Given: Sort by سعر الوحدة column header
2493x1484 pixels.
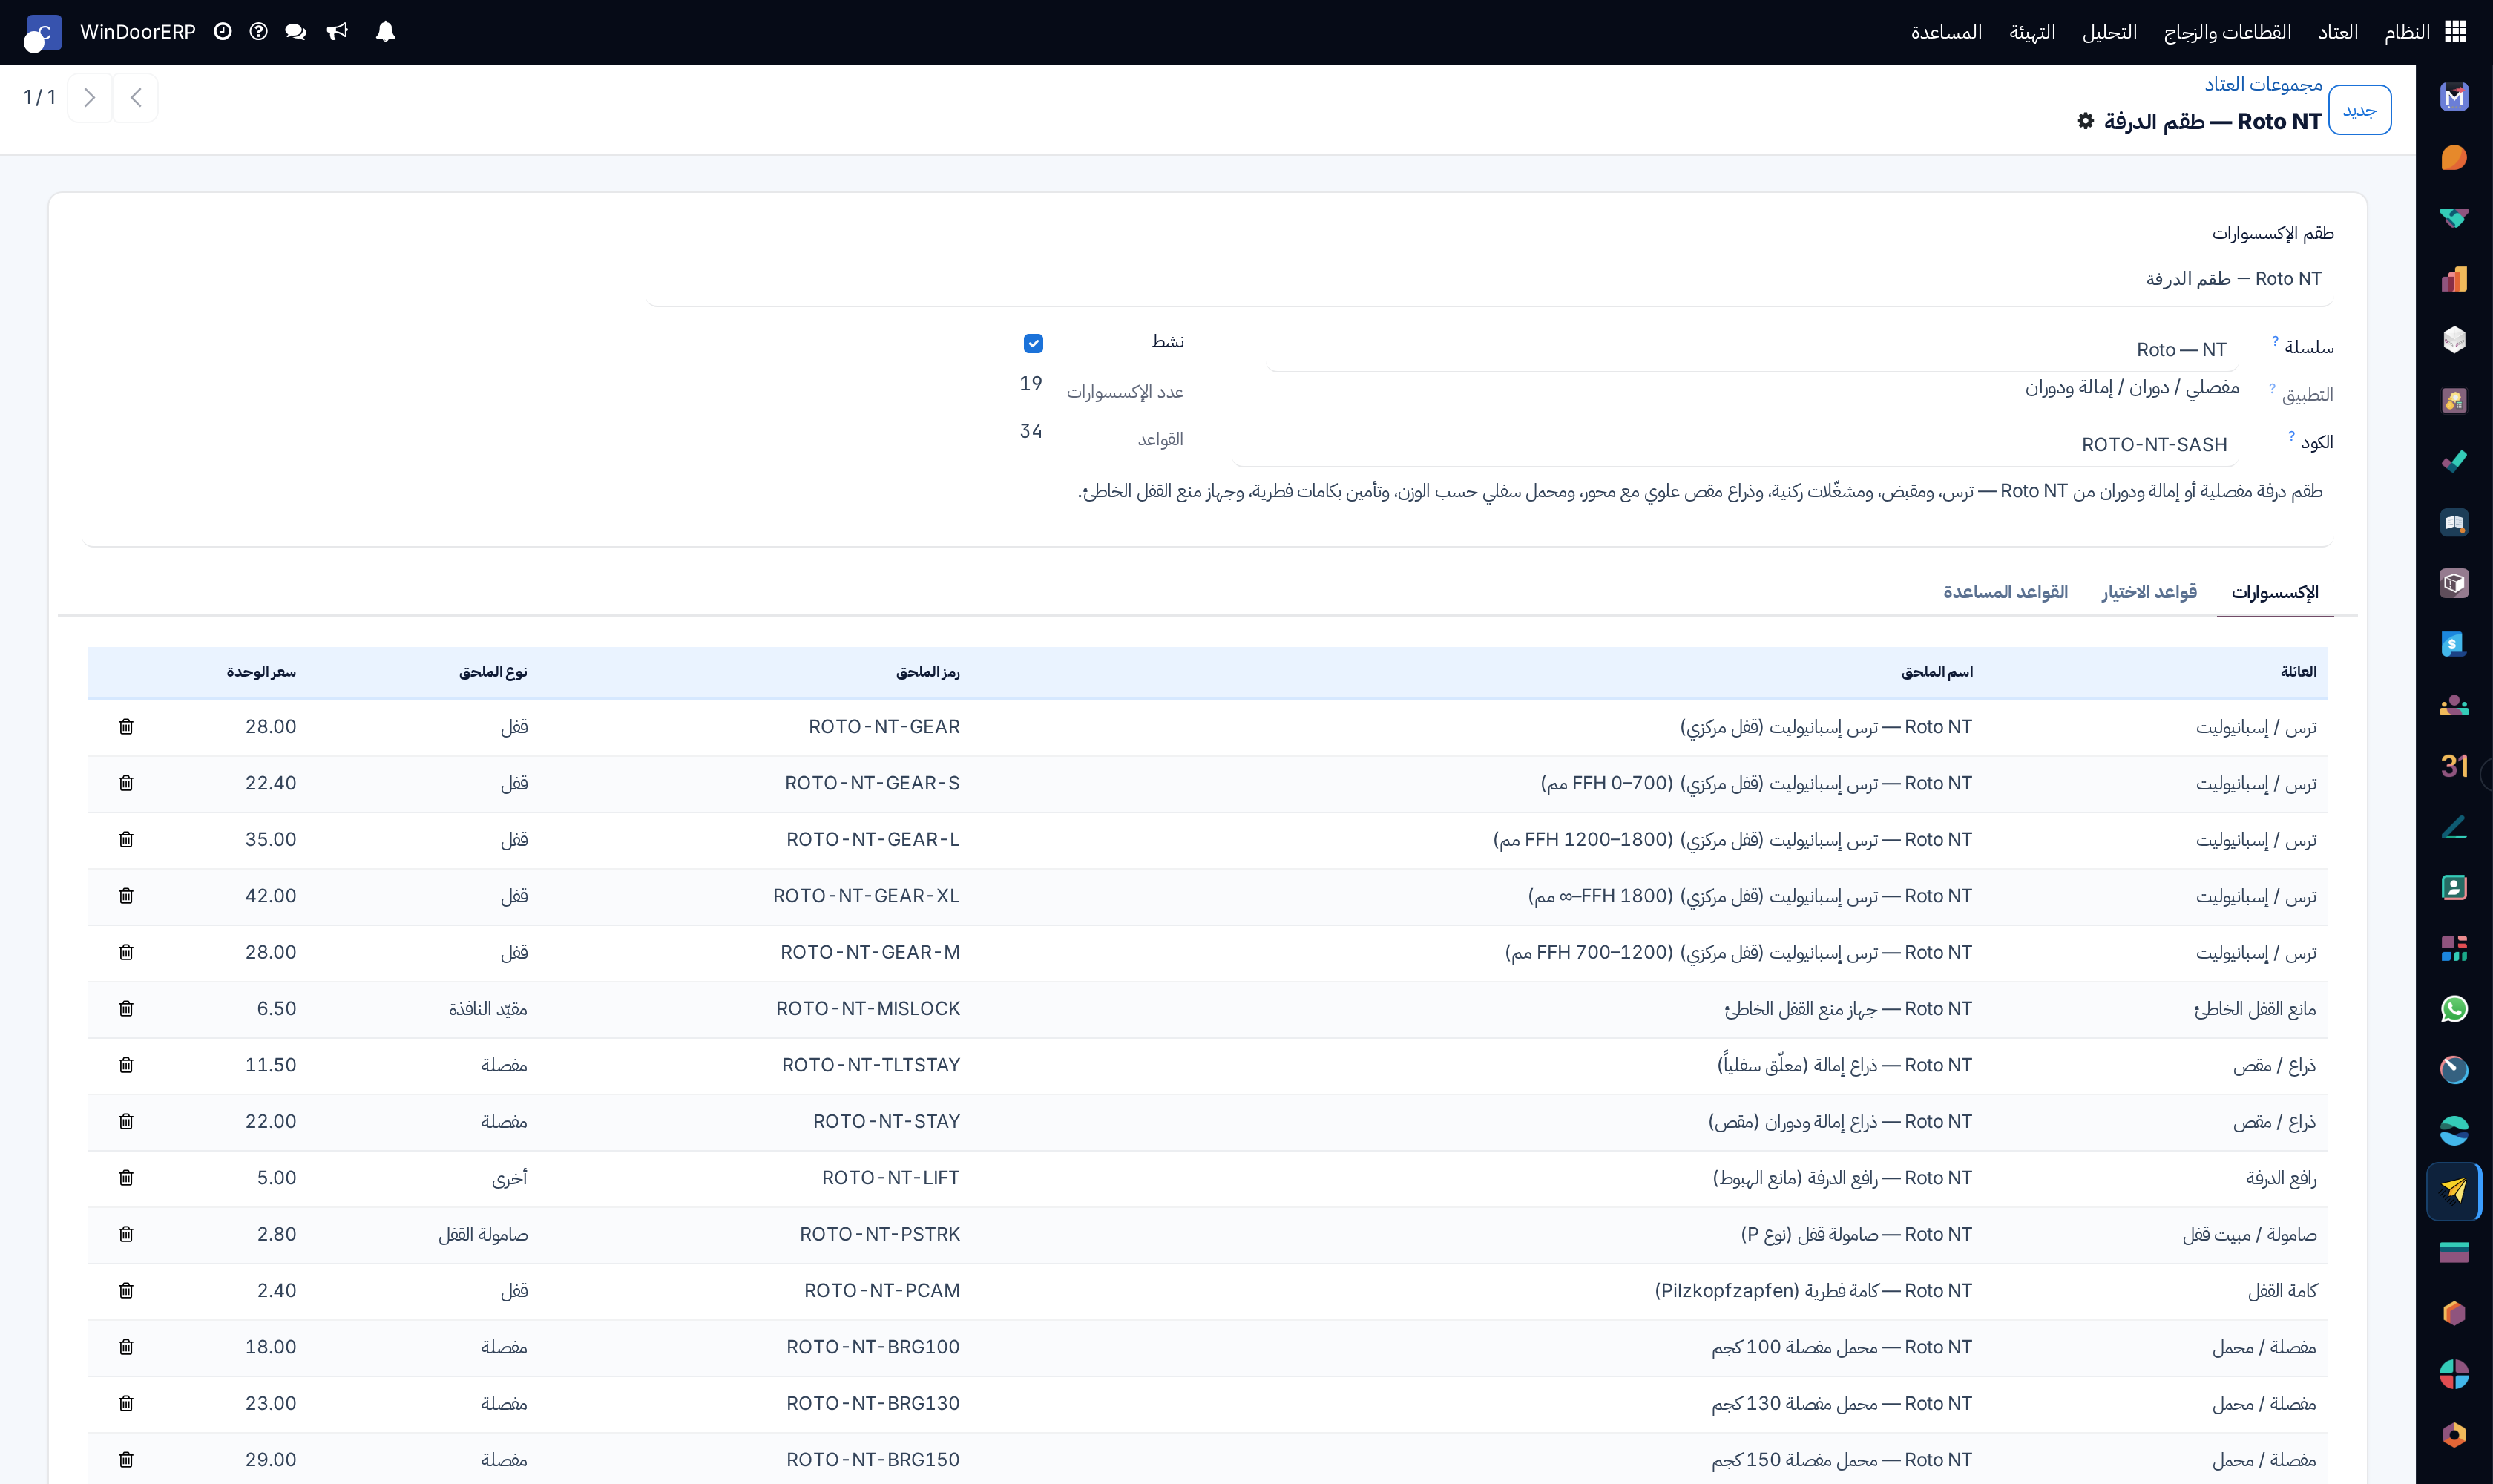Looking at the screenshot, I should click(x=260, y=672).
